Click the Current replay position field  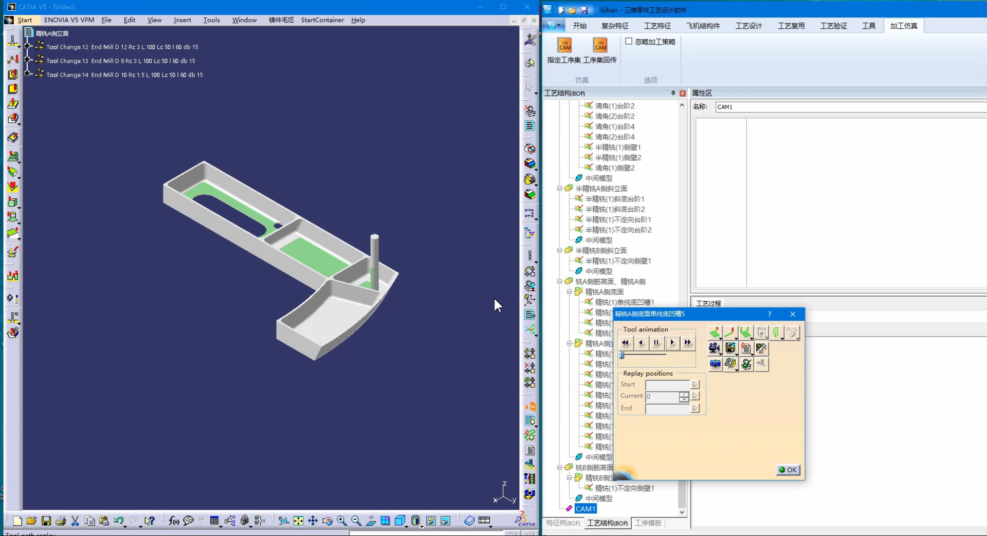(662, 396)
